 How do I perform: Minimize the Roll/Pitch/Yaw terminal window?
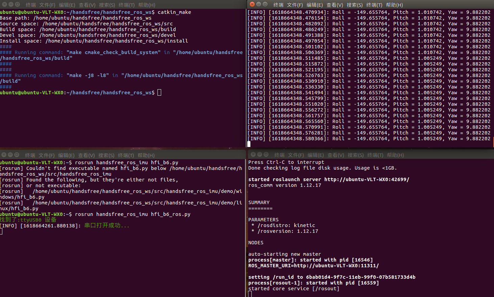coord(258,4)
